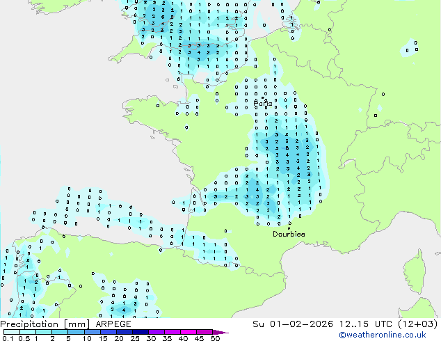This screenshot has height=341, width=441.
Task: Pick the 15–20 mm legend color swatch
Action: pos(108,332)
